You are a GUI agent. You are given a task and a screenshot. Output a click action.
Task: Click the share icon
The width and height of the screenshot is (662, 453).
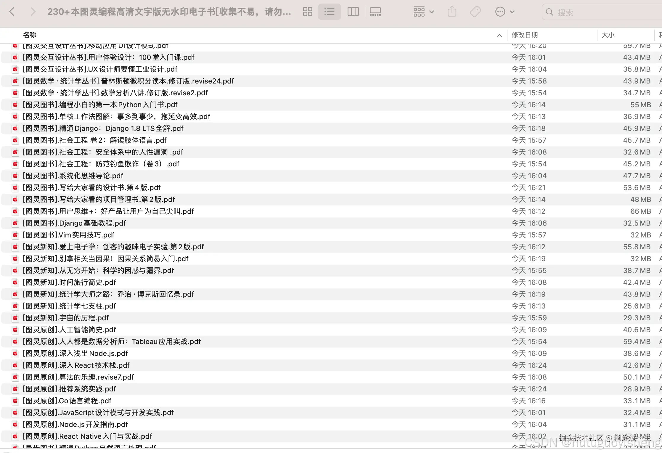click(452, 12)
